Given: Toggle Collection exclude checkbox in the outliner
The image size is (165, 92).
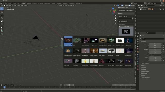Looking at the screenshot, I should [x=160, y=9].
